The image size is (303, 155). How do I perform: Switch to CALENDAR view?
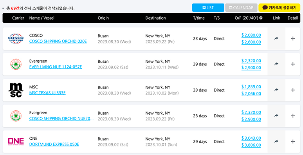pos(241,7)
